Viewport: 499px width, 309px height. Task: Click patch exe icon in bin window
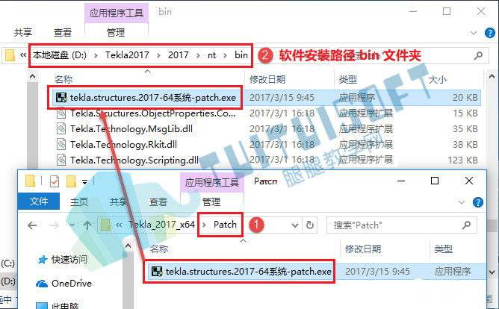[61, 98]
